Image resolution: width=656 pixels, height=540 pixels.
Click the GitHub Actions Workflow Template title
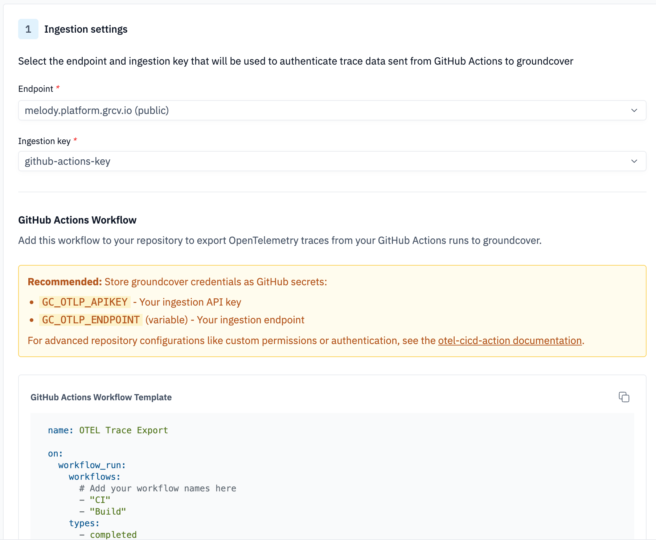coord(101,397)
